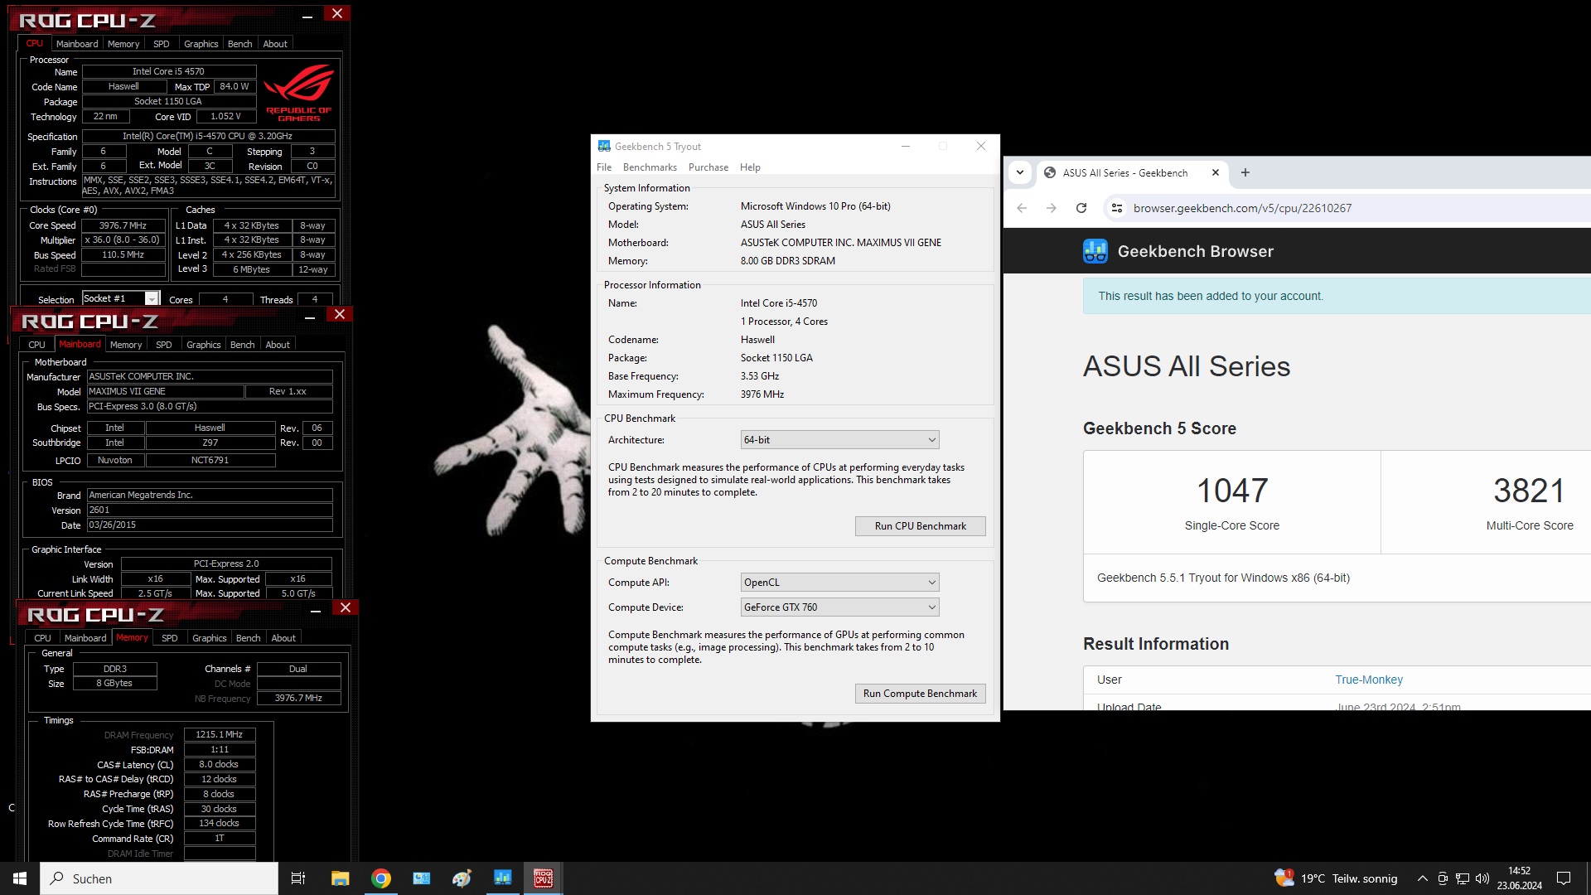The image size is (1591, 895).
Task: Click the multi-core score 3821
Action: 1529,491
